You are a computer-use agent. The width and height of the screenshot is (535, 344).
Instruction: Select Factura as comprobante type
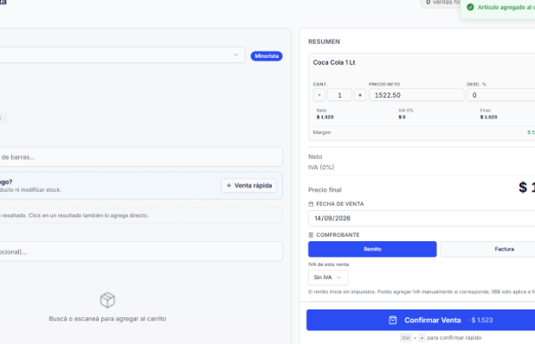point(487,249)
